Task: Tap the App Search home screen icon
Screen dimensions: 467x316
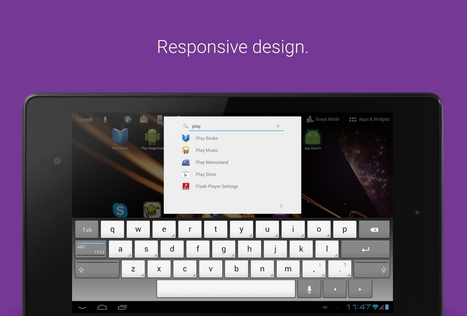Action: click(x=312, y=138)
